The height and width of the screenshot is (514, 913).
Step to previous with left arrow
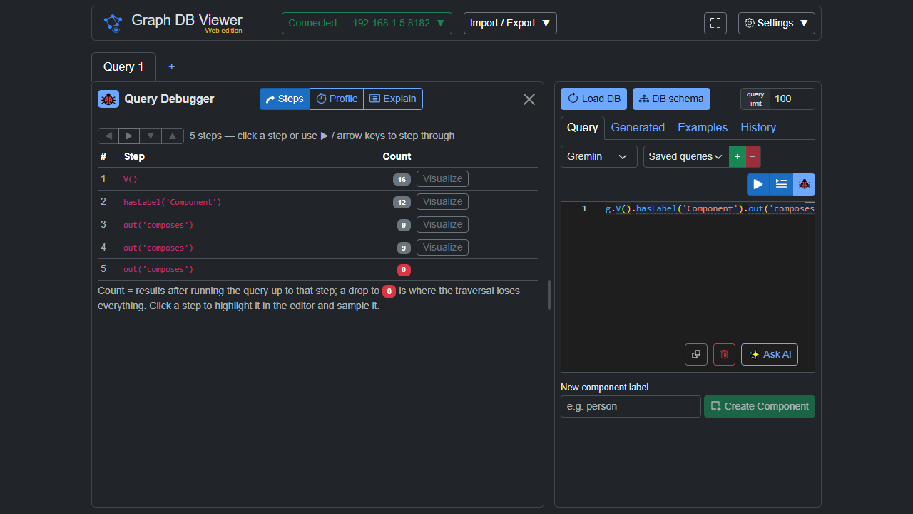pos(108,136)
